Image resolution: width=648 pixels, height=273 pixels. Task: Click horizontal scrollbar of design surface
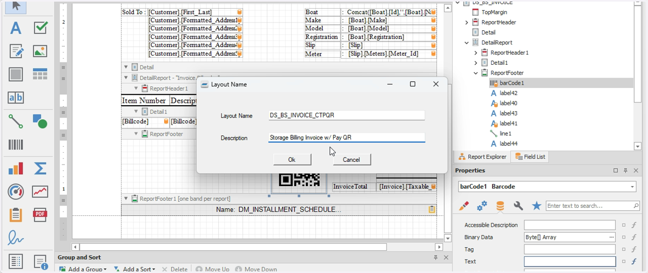pyautogui.click(x=233, y=247)
